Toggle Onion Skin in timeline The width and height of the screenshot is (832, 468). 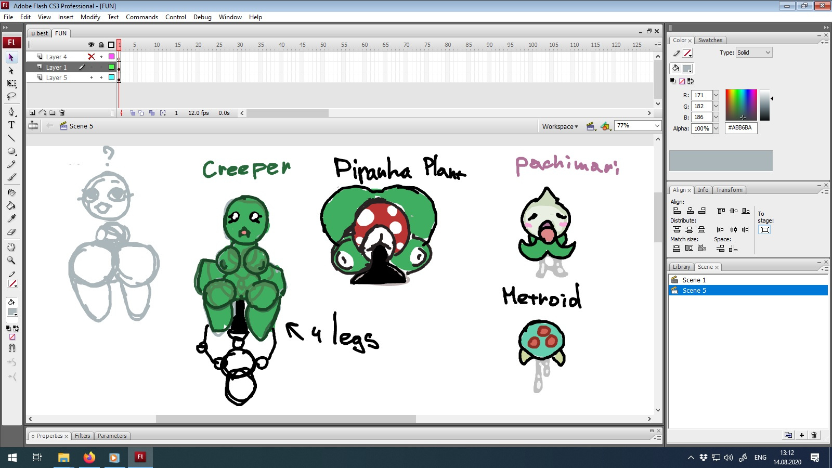point(133,113)
